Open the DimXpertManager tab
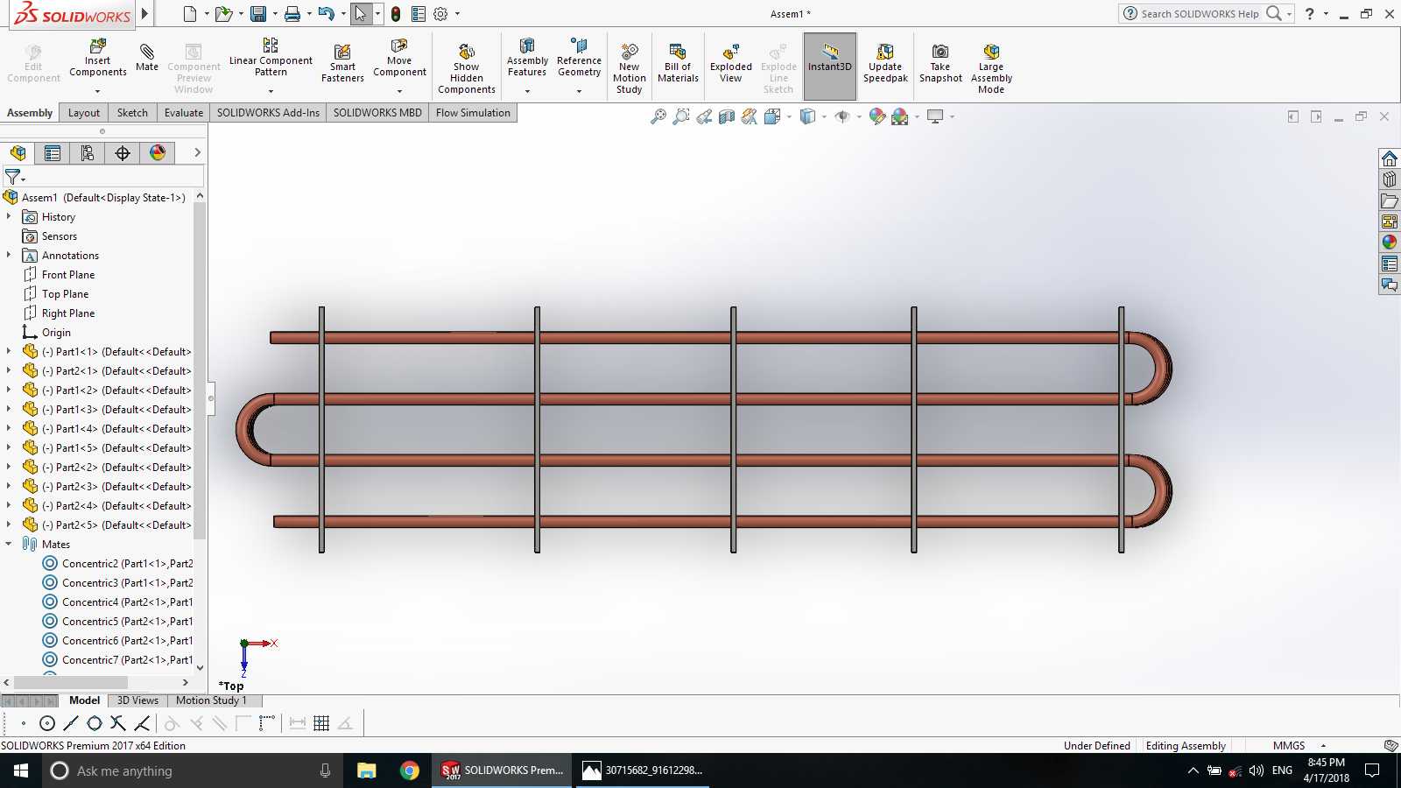 123,153
